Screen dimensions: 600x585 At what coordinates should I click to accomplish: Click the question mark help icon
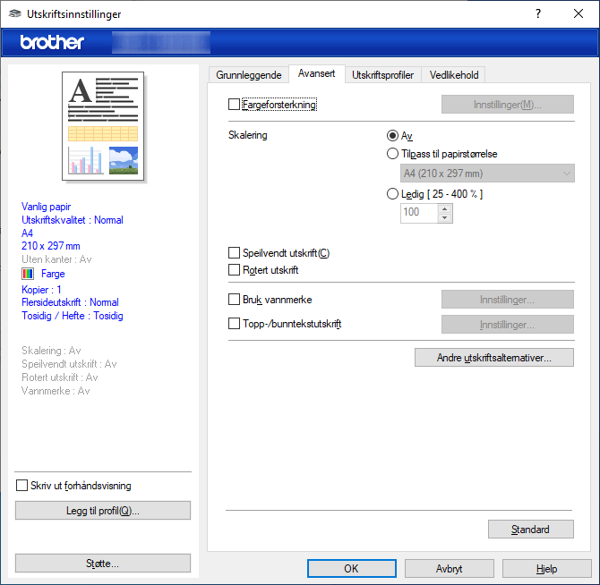coord(538,14)
